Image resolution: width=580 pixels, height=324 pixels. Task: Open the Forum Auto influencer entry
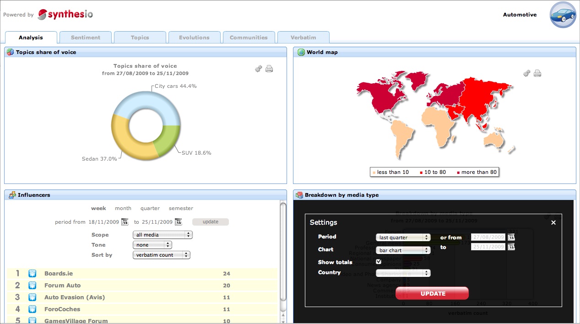[x=62, y=286]
